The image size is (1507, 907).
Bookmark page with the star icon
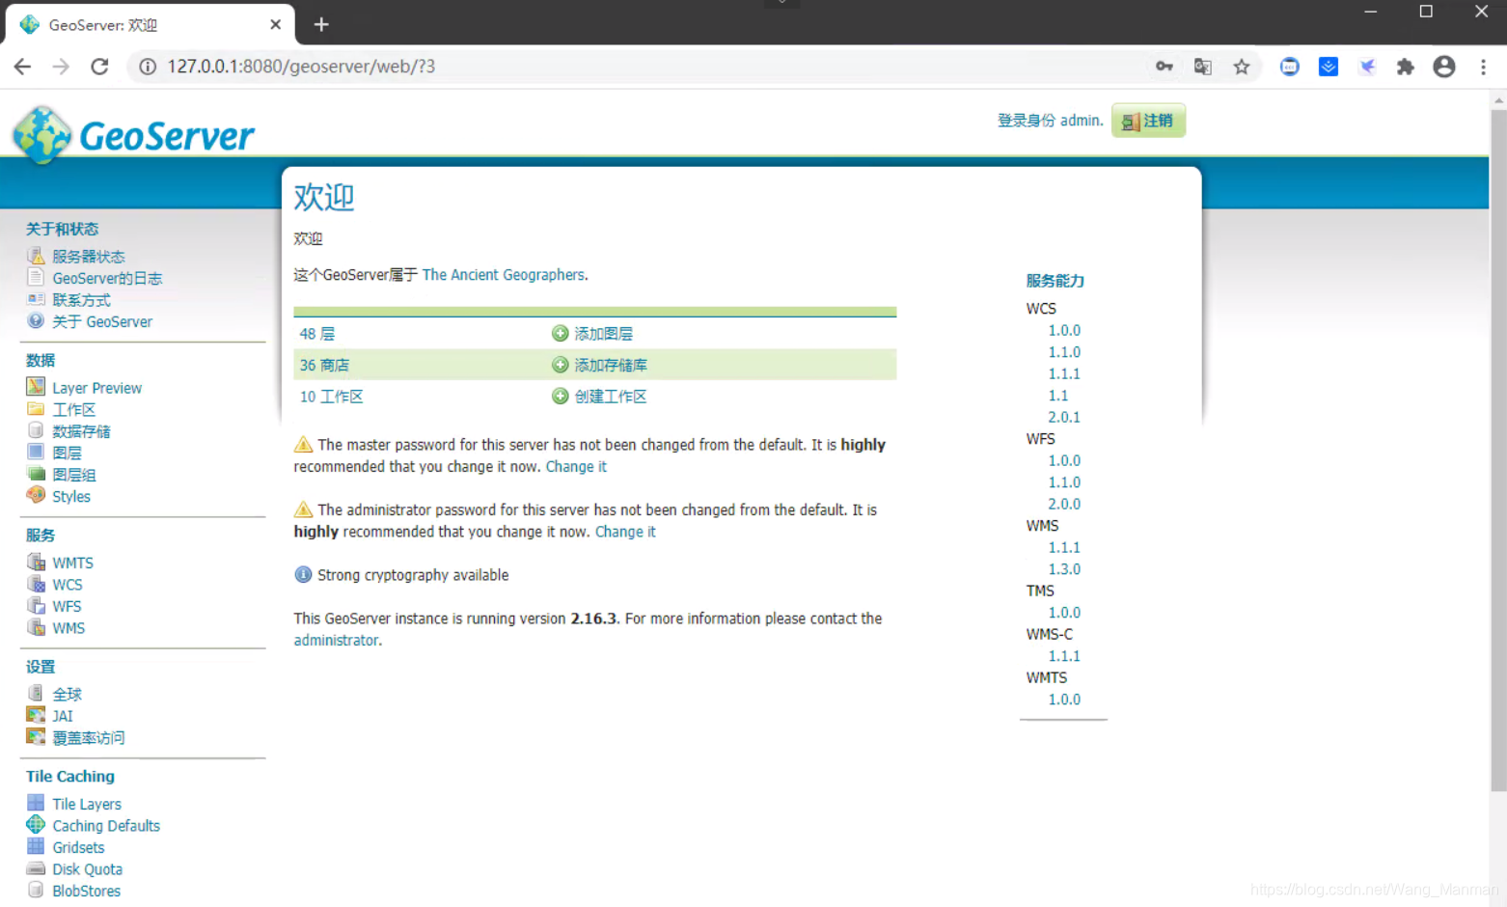pyautogui.click(x=1242, y=67)
